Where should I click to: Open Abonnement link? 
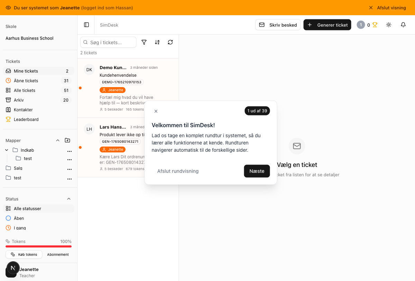coord(58,254)
